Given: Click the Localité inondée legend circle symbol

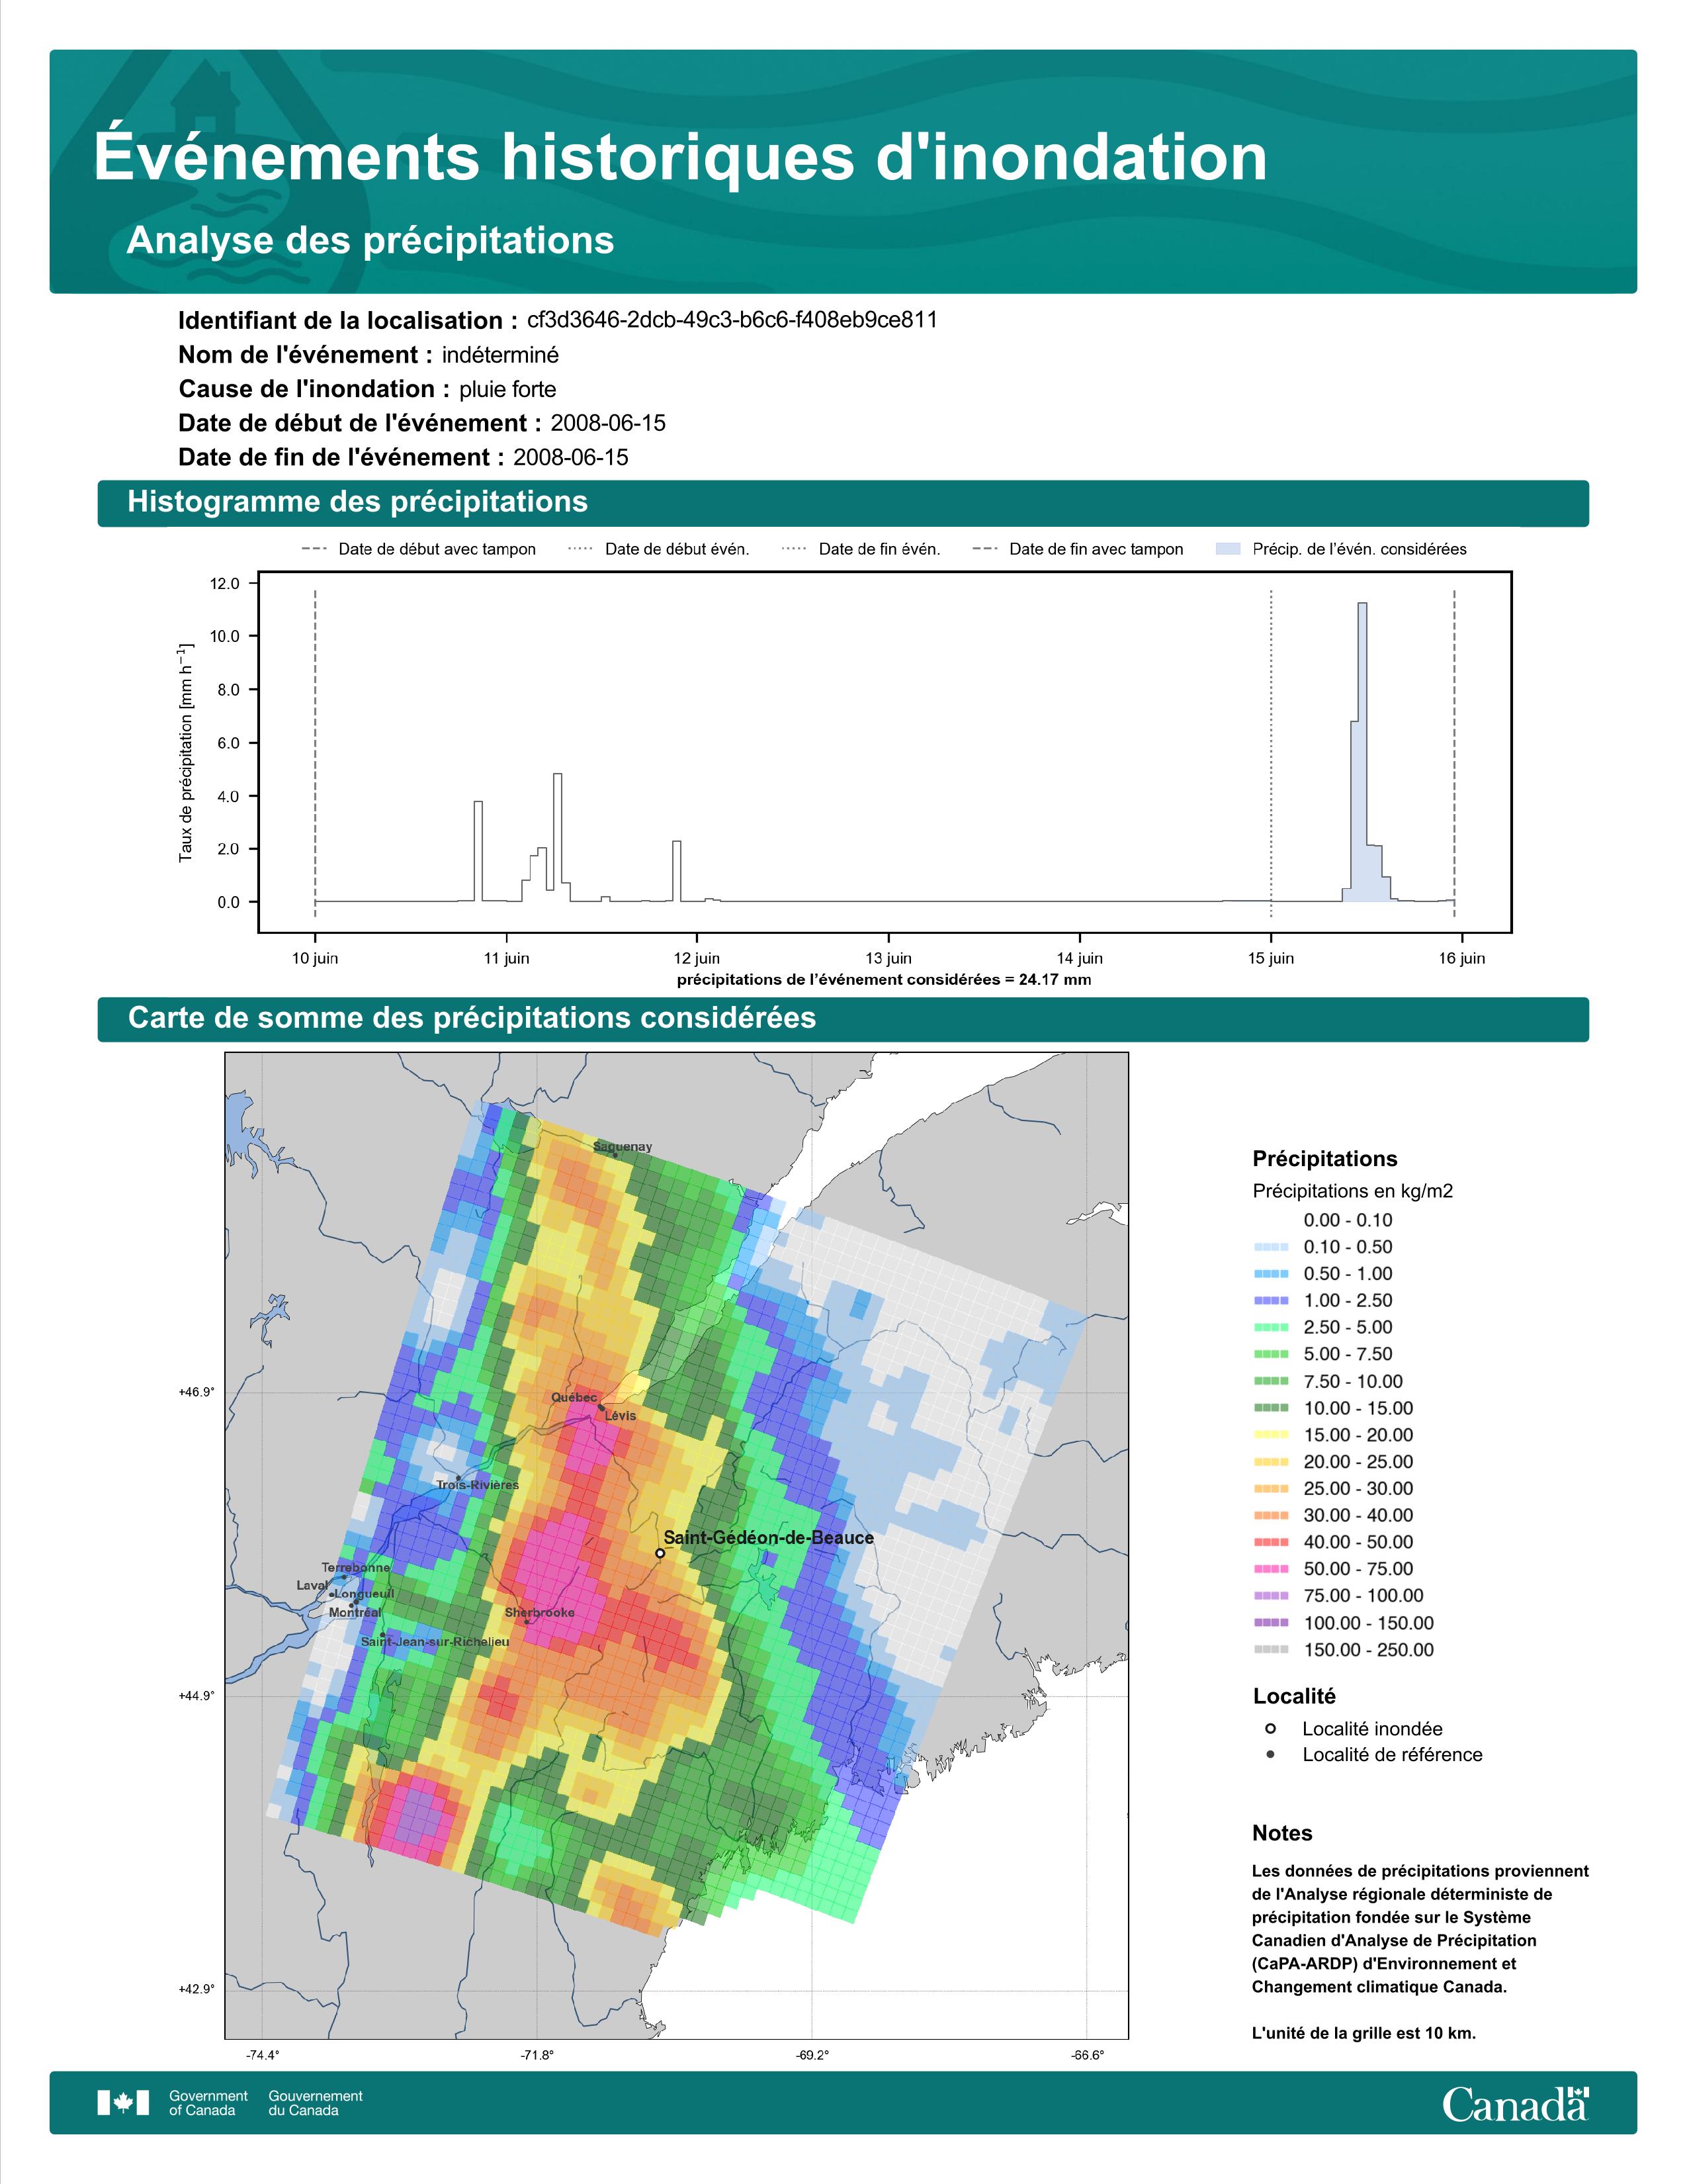Looking at the screenshot, I should click(1270, 1729).
